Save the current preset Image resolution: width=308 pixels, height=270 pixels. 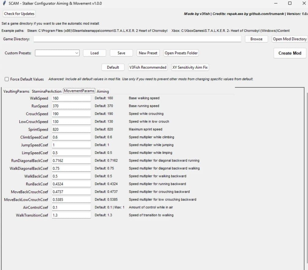[x=121, y=53]
